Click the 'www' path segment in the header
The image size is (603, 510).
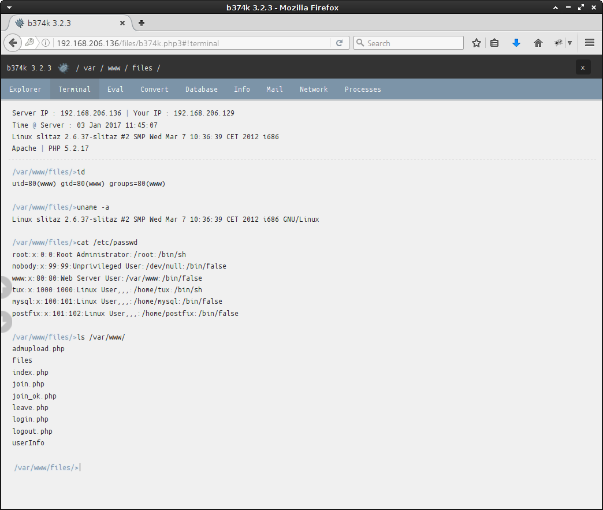click(x=114, y=68)
